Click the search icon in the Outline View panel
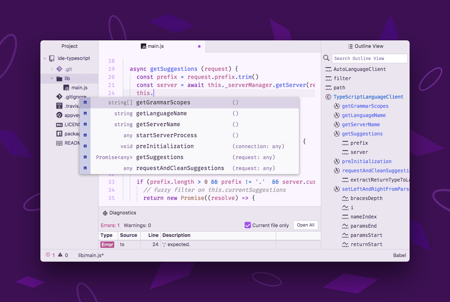The height and width of the screenshot is (302, 450). click(326, 58)
